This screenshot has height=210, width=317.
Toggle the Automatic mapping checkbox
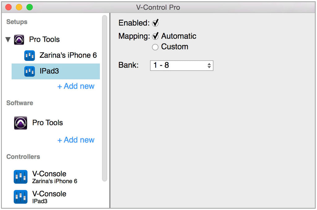(155, 36)
